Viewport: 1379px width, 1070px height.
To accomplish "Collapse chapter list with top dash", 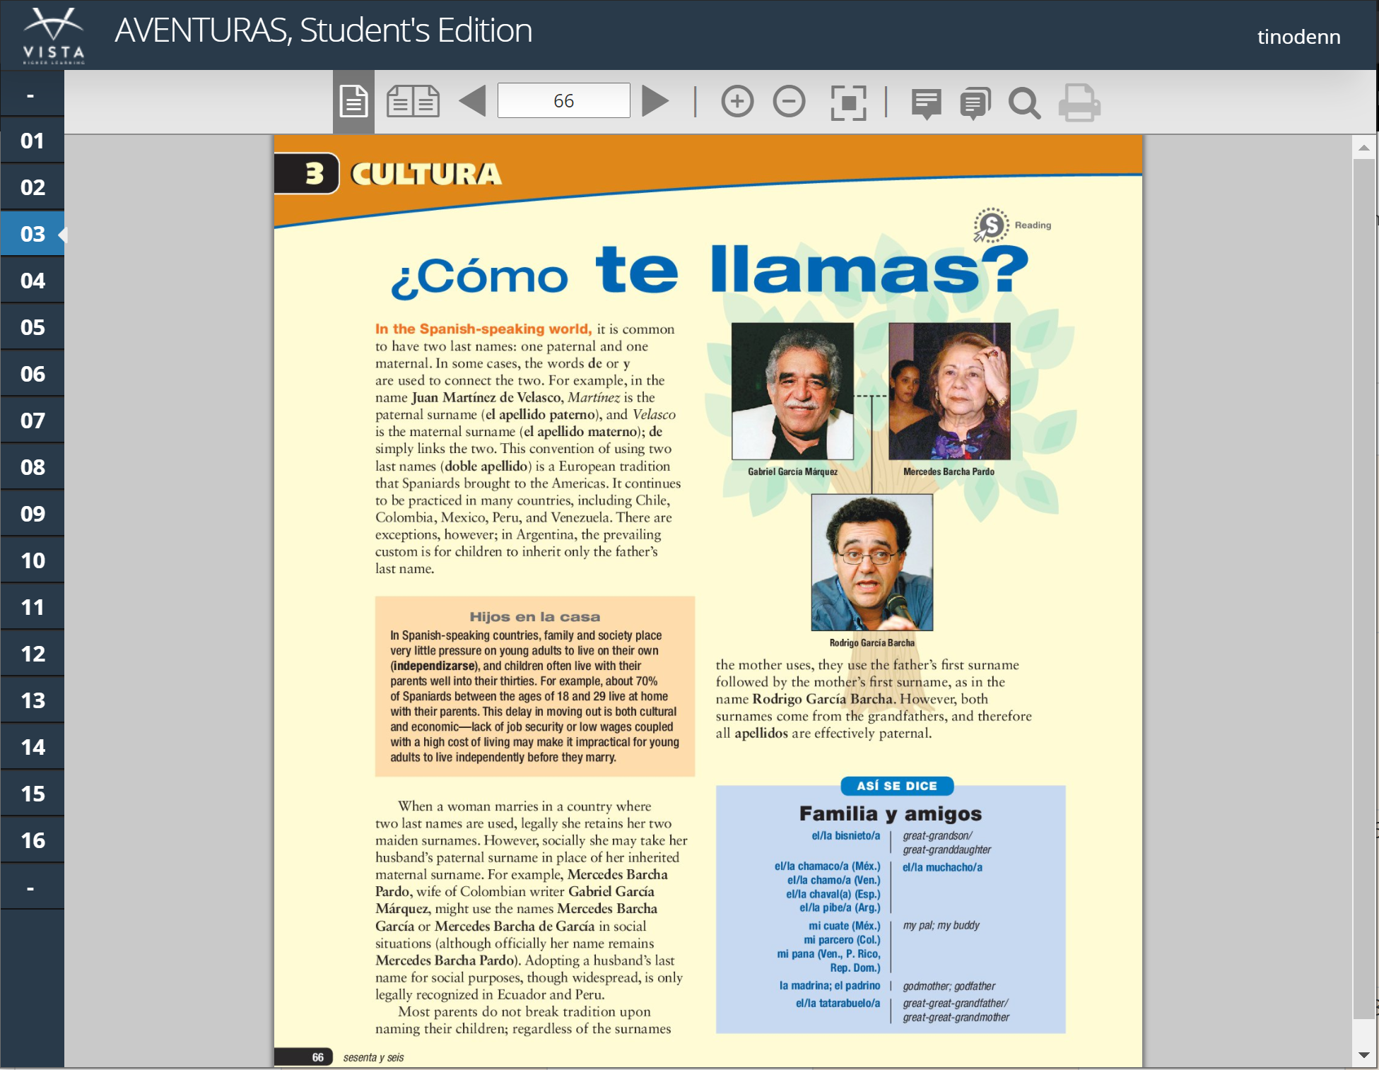I will pyautogui.click(x=32, y=95).
